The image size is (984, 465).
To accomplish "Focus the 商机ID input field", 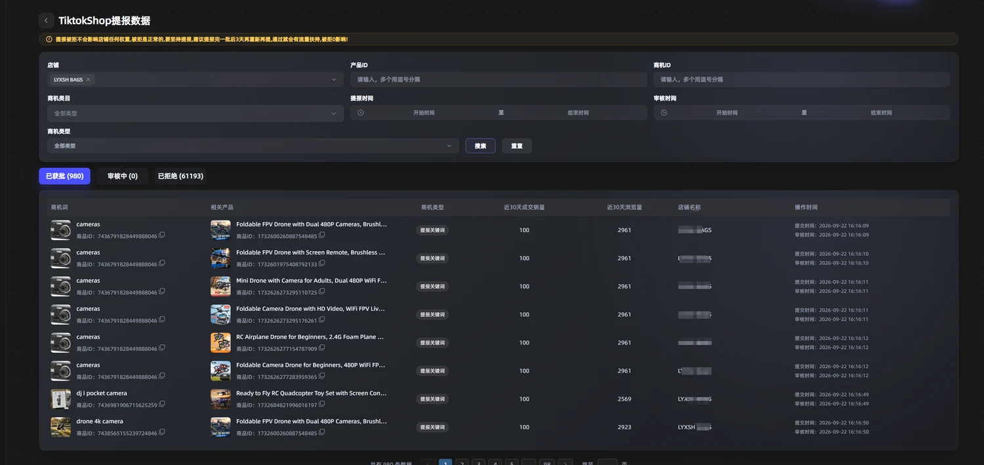I will [802, 79].
